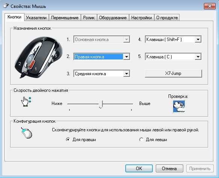Click the white mouse button configuration icon
The height and width of the screenshot is (178, 219).
(x=27, y=133)
